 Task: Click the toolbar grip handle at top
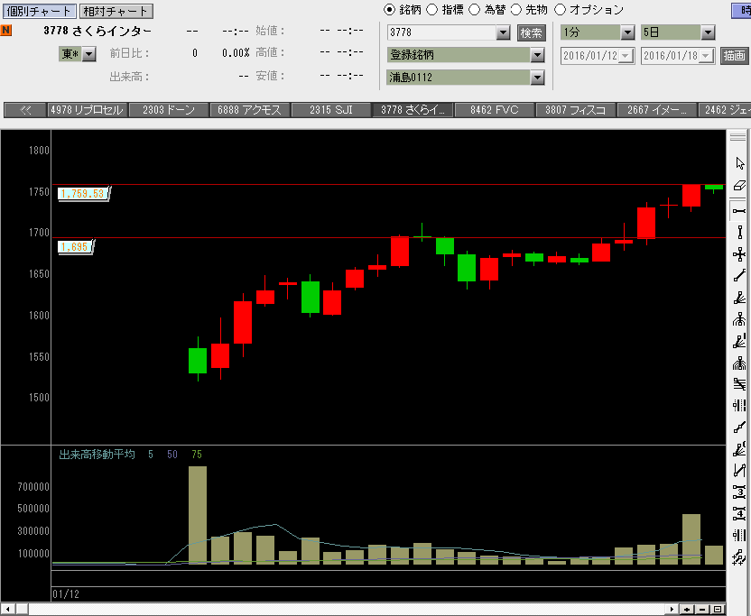pyautogui.click(x=738, y=137)
